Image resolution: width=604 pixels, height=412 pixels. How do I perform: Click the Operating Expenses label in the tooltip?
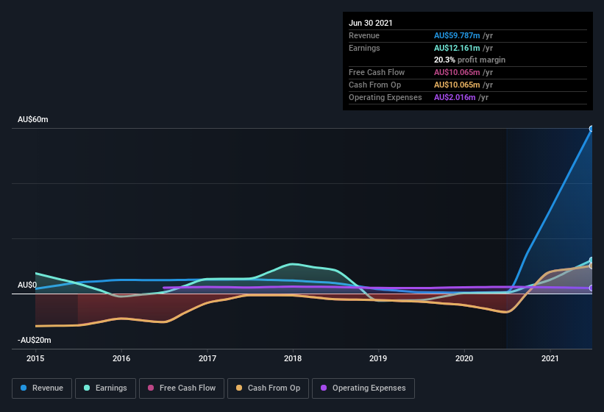click(x=386, y=97)
